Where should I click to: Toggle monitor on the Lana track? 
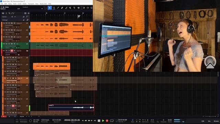tap(16, 106)
